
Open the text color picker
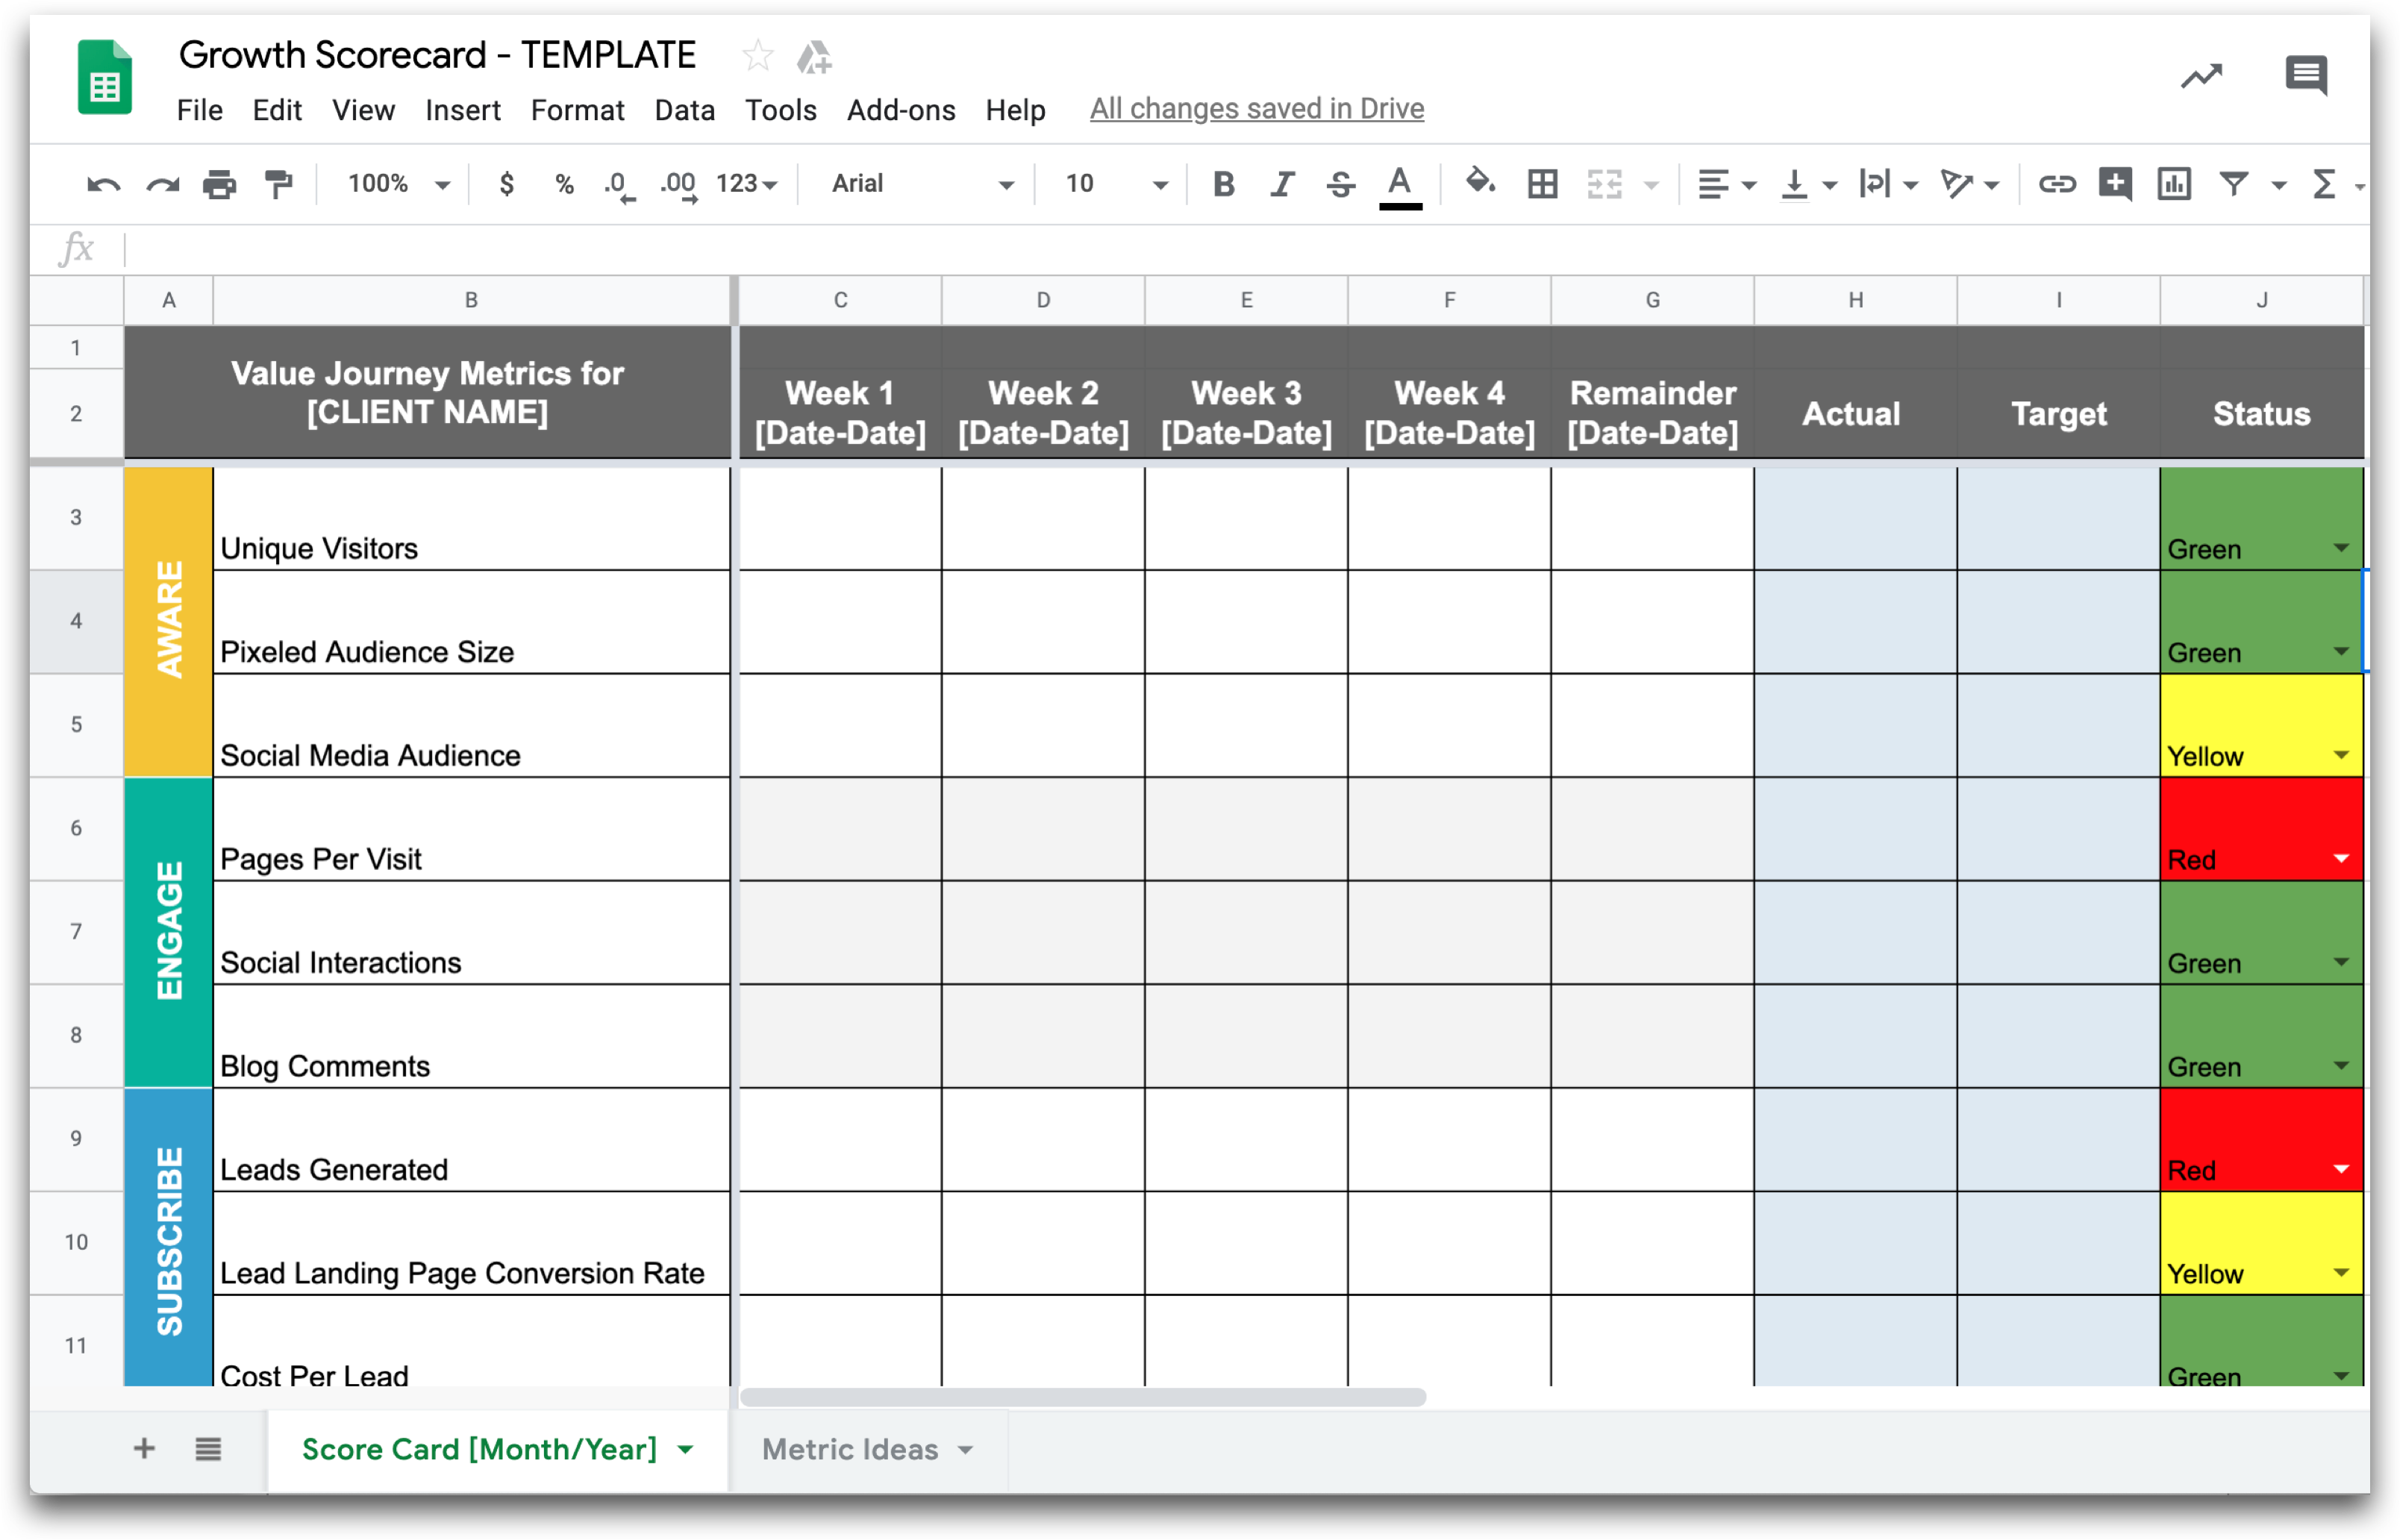(1399, 184)
